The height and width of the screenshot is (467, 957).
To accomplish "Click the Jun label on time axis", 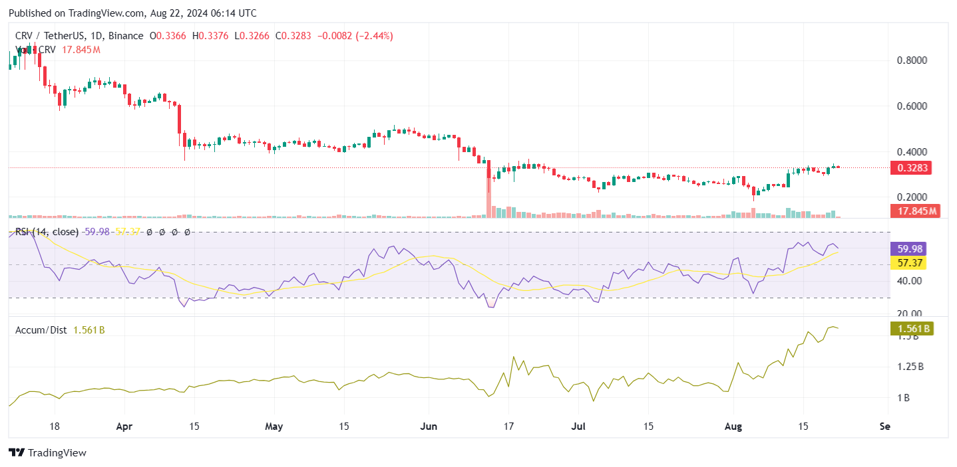I will pos(429,426).
